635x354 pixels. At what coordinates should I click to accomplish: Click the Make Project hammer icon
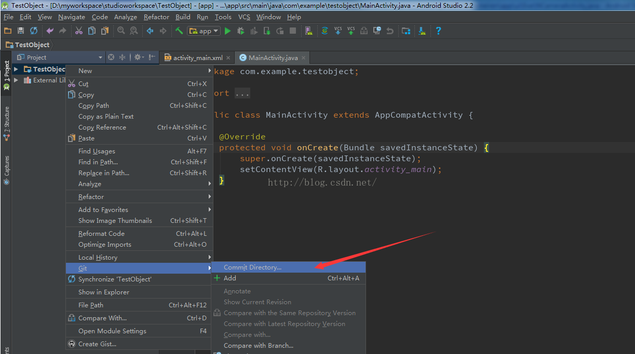[x=179, y=31]
